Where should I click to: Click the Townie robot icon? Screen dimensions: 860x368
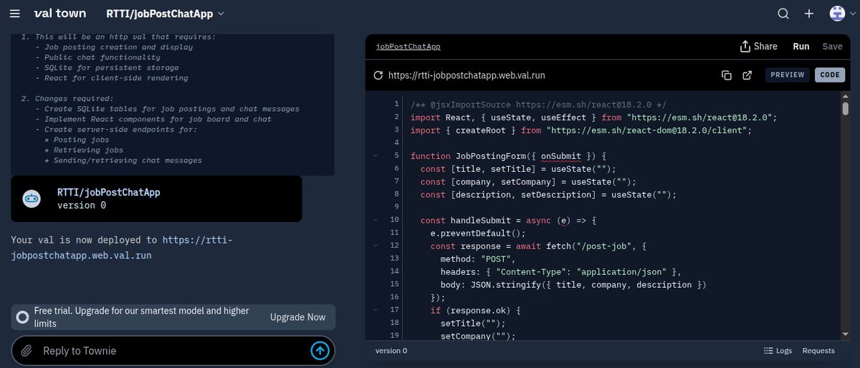coord(32,199)
